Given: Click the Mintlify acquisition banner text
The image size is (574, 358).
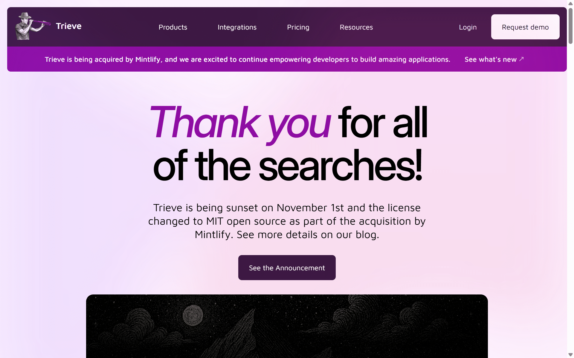Looking at the screenshot, I should click(x=248, y=59).
